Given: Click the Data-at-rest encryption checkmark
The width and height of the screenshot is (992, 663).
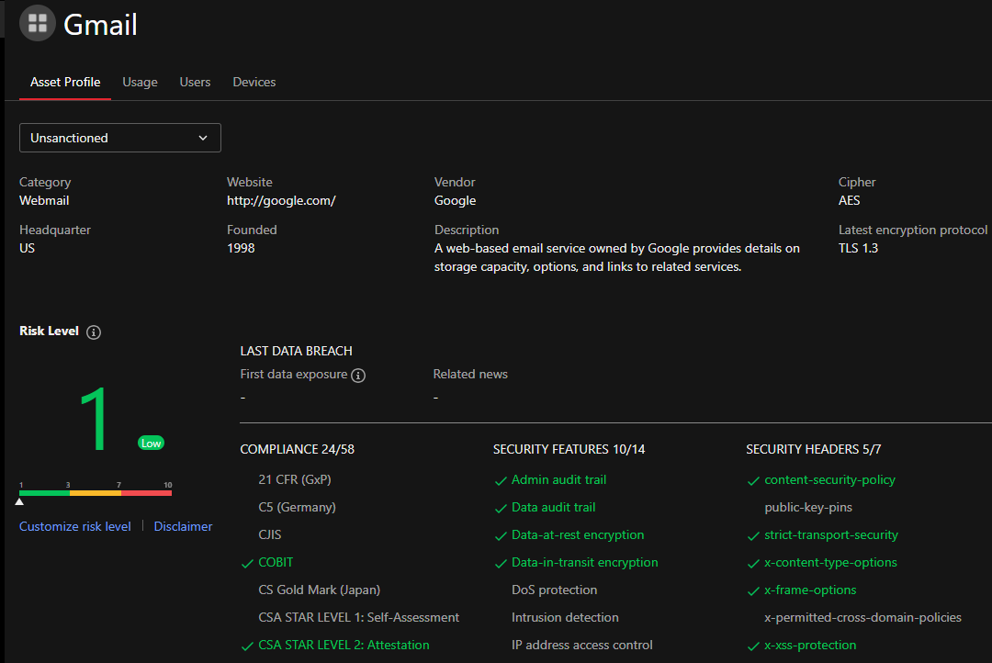Looking at the screenshot, I should [x=501, y=535].
